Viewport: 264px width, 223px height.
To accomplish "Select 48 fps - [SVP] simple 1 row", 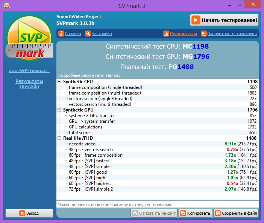I will coord(158,166).
